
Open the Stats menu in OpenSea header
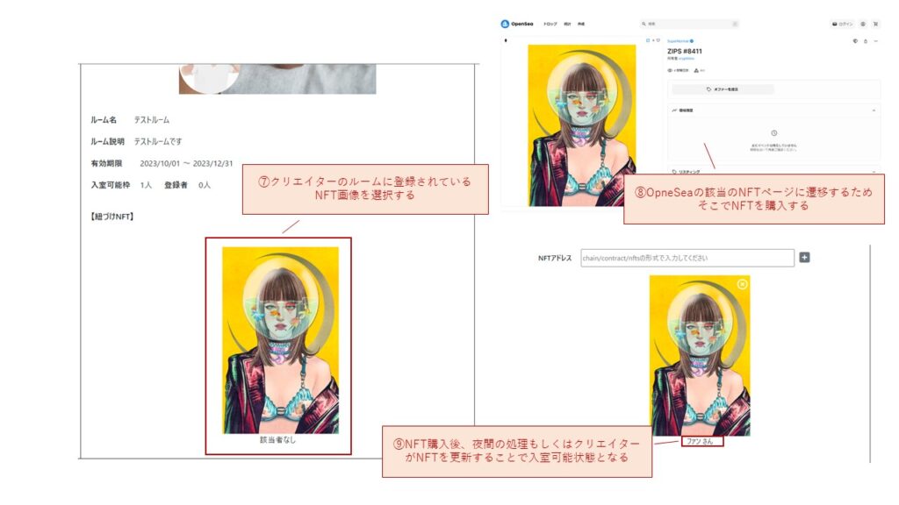pyautogui.click(x=567, y=24)
